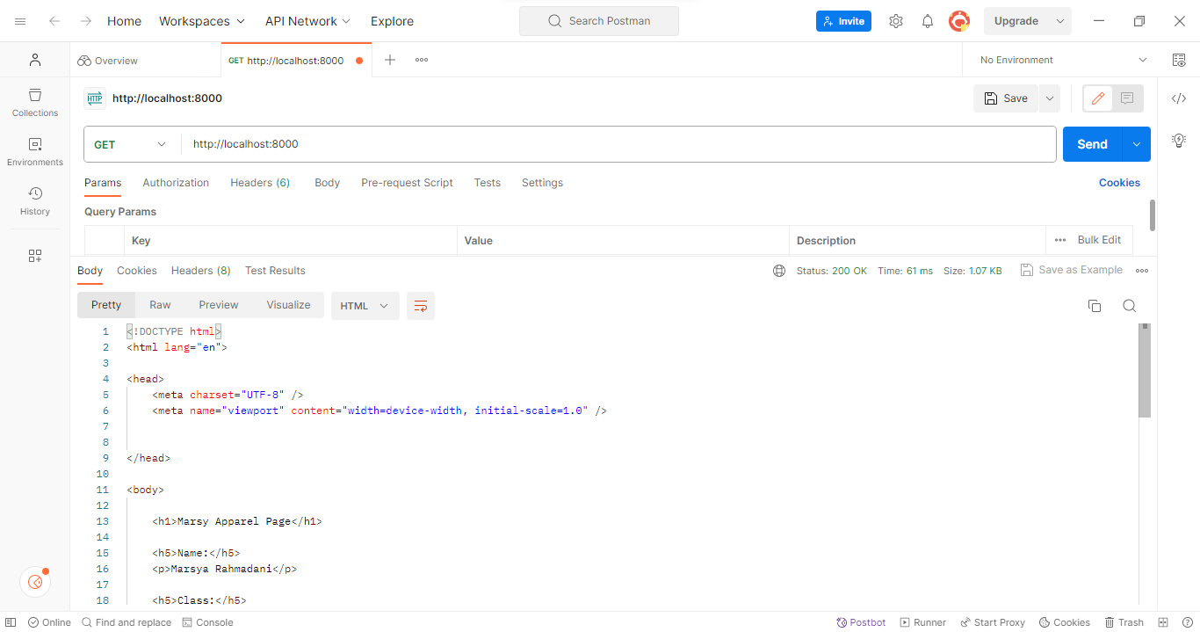Open the GET method dropdown
Screen dimensions: 1200x632
tap(130, 143)
